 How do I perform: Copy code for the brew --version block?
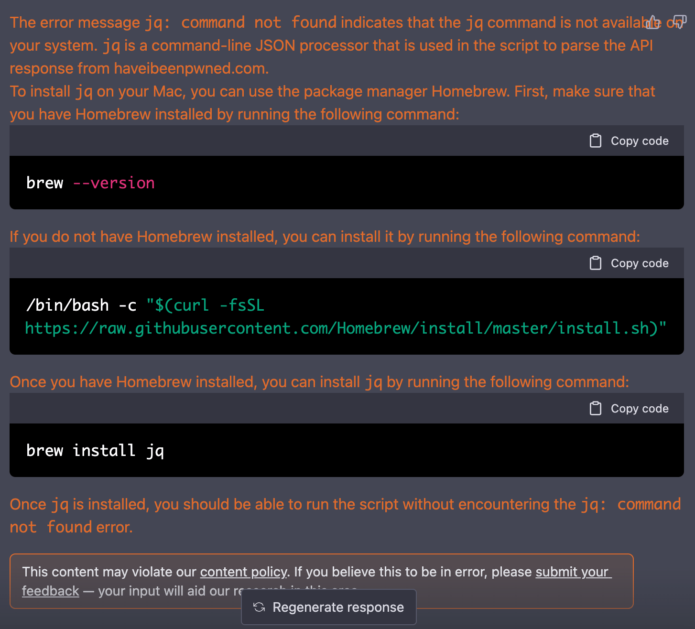pyautogui.click(x=639, y=141)
